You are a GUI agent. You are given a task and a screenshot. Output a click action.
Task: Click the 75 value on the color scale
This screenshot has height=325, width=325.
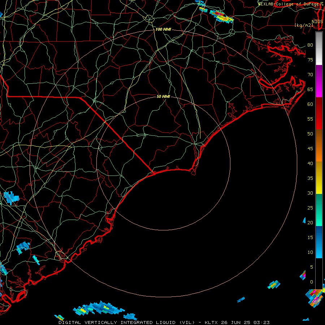click(x=310, y=60)
